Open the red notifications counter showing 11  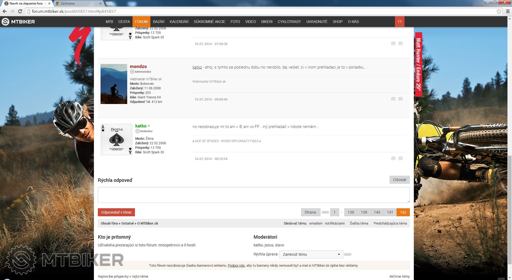(399, 22)
